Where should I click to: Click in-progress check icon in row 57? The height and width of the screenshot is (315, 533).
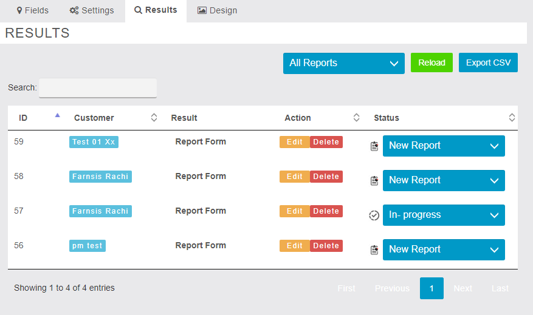tap(374, 215)
